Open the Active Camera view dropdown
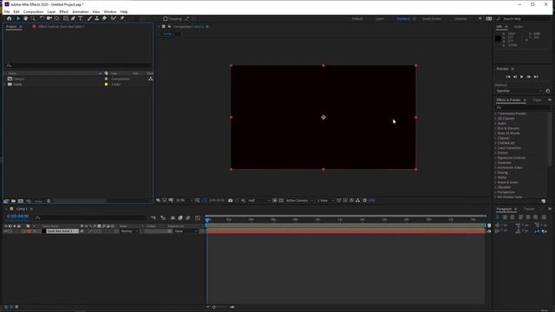555x312 pixels. tap(299, 200)
